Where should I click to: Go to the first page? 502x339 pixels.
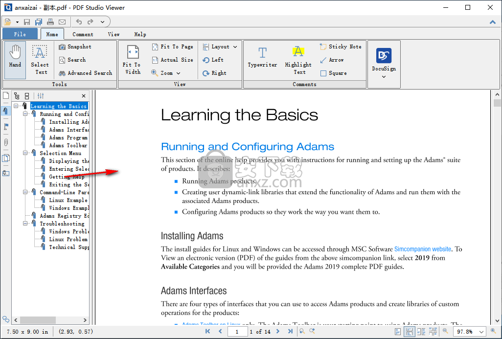tap(208, 331)
